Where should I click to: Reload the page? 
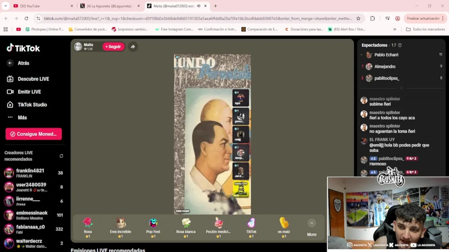click(x=26, y=19)
